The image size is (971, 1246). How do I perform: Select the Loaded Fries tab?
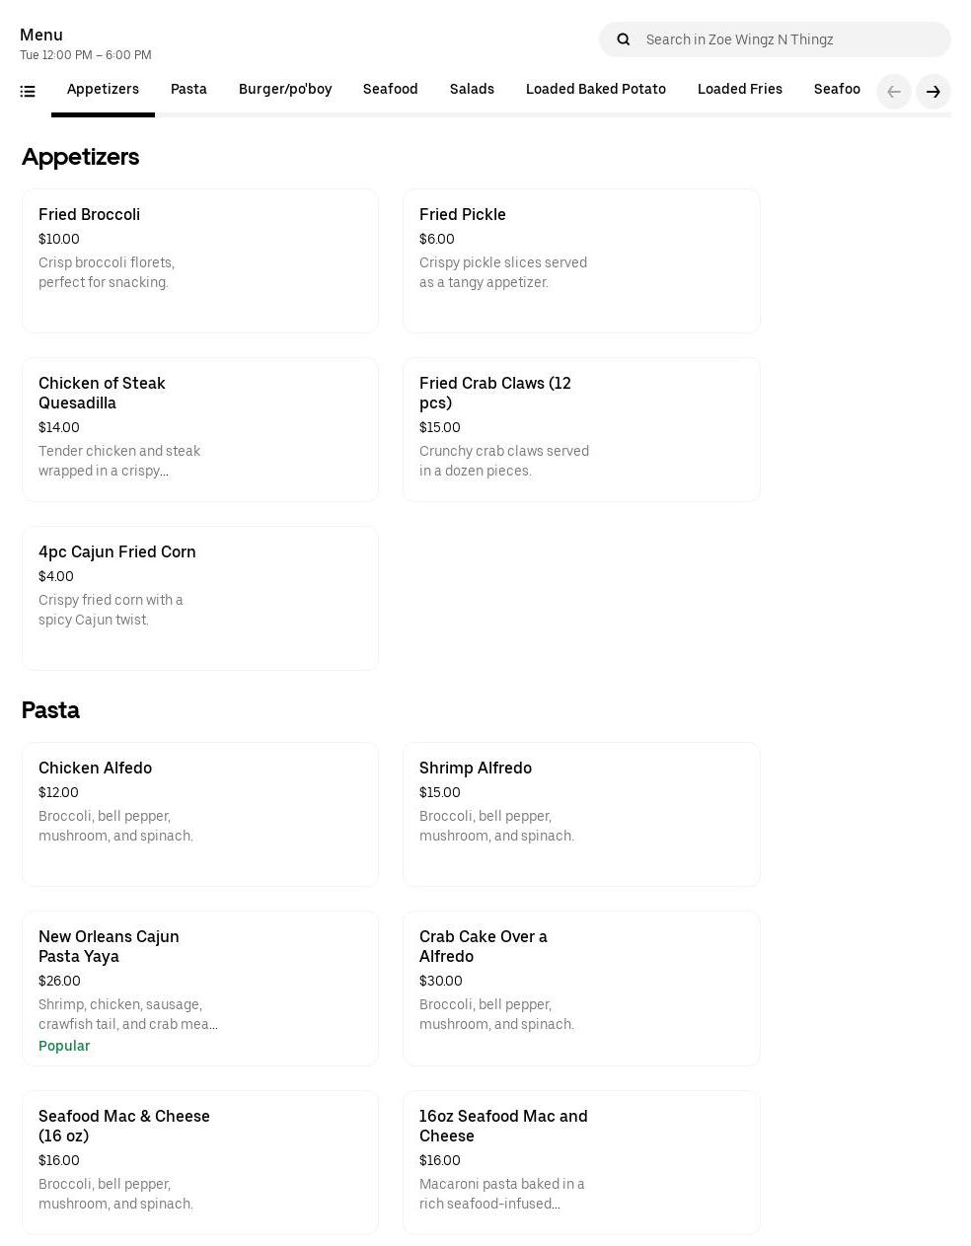pos(740,90)
